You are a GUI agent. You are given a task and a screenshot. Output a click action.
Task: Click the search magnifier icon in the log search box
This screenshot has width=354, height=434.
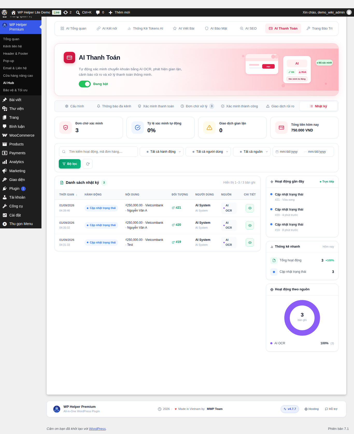pos(64,152)
